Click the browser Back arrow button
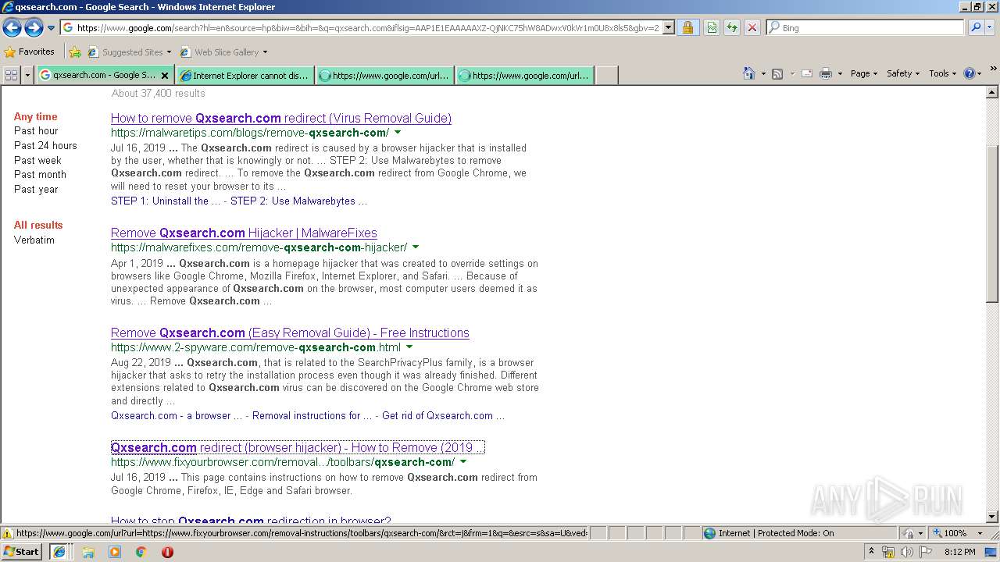 click(12, 28)
